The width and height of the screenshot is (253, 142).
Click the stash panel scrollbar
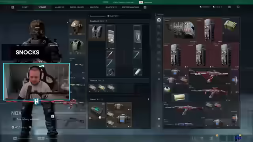pos(240,34)
